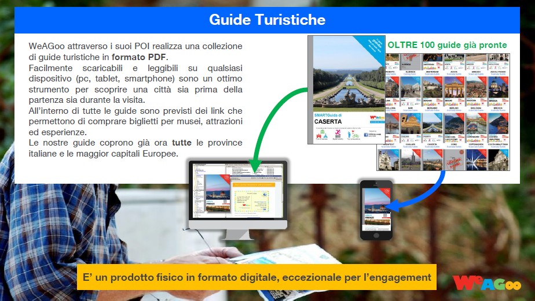Click the WeAGoo logo in the bottom corner
This screenshot has height=301, width=535.
[x=487, y=283]
